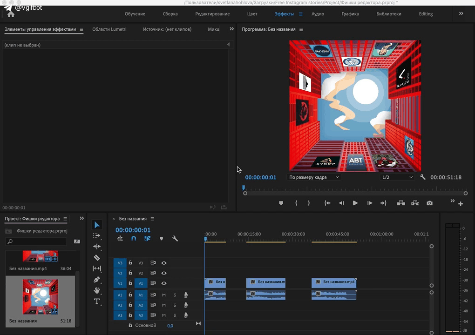Click the timeline playhead handle
The image size is (475, 335).
[205, 239]
